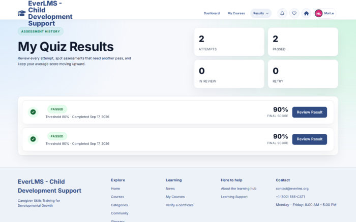Click the Contact footer heading
Viewport: 356px width, 222px height.
[x=283, y=180]
